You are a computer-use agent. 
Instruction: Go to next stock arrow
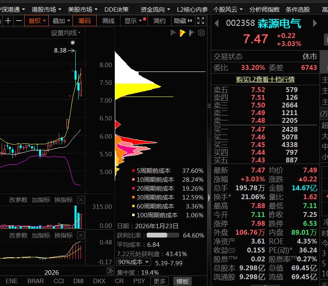(x=315, y=23)
